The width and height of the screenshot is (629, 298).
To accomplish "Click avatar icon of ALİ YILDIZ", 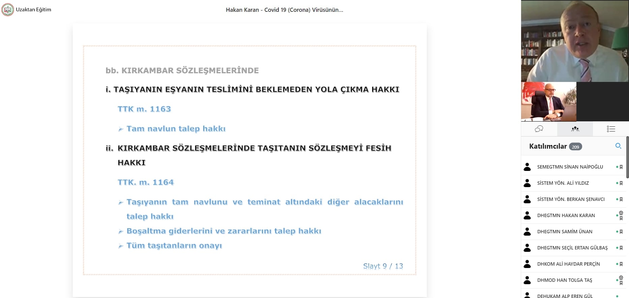I will tap(527, 183).
